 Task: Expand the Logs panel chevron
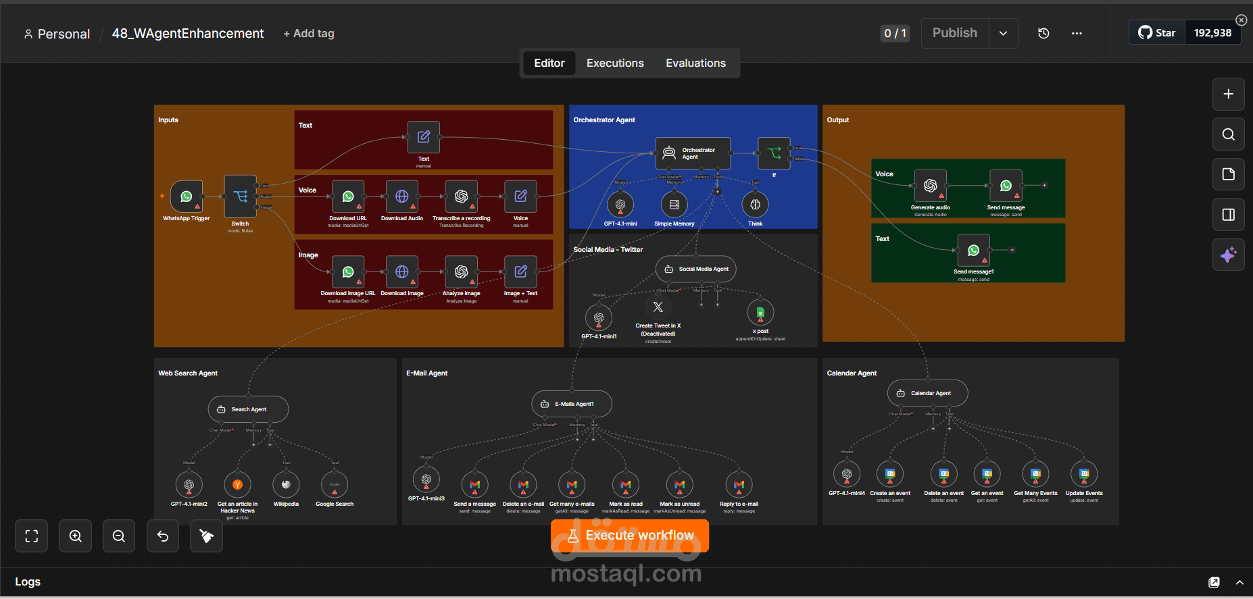[1239, 582]
